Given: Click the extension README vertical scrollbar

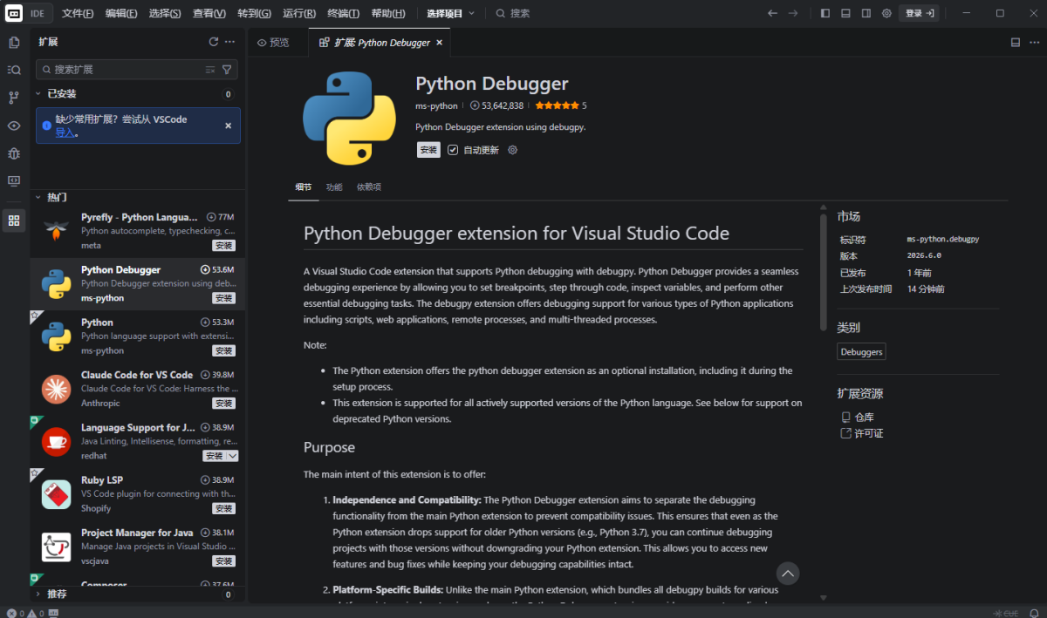Looking at the screenshot, I should [824, 271].
